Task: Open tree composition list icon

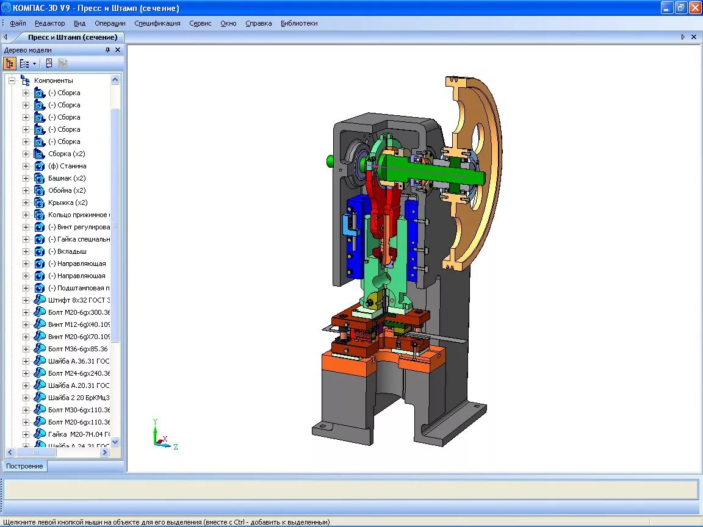Action: [24, 63]
